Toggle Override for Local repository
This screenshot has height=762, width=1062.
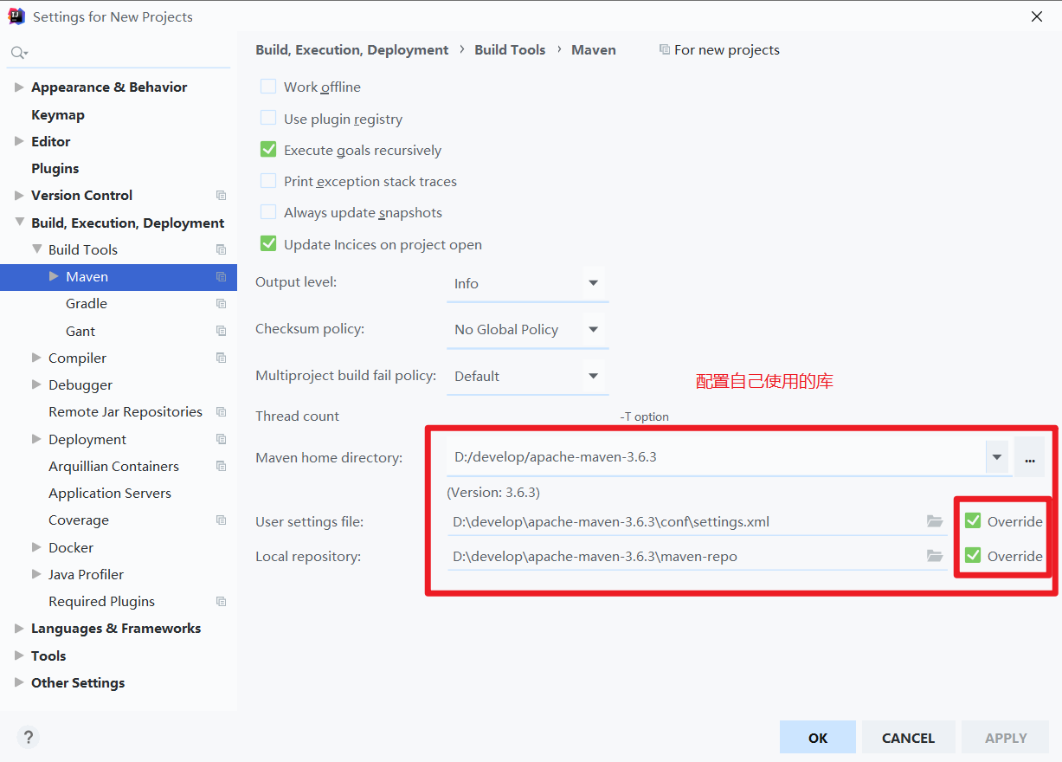tap(973, 556)
